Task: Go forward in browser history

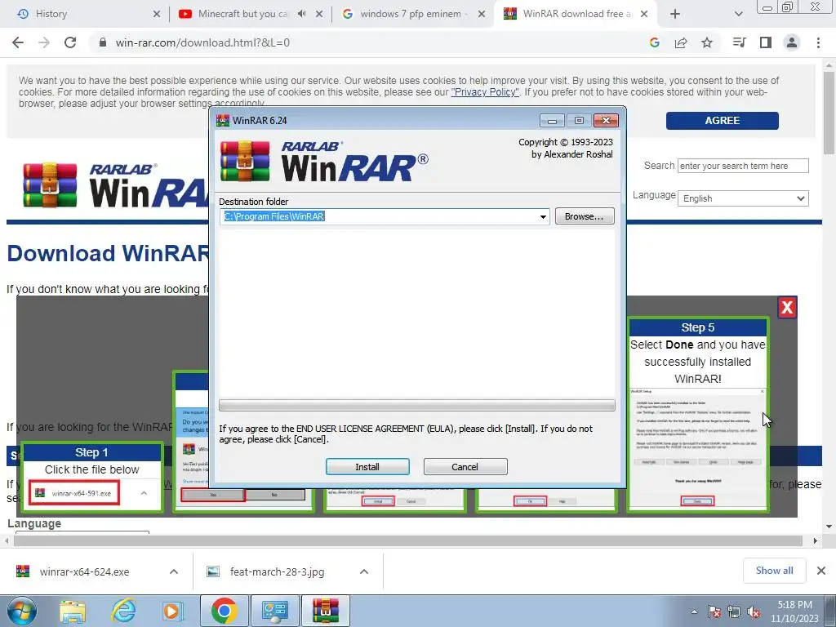Action: click(x=44, y=42)
